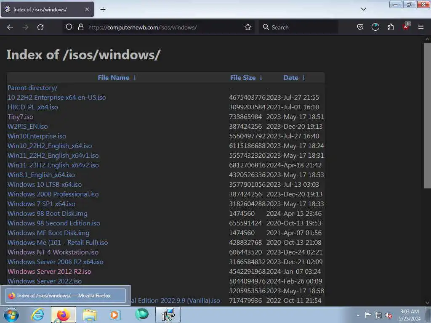The height and width of the screenshot is (323, 431).
Task: Sort by Date column arrow
Action: click(303, 77)
